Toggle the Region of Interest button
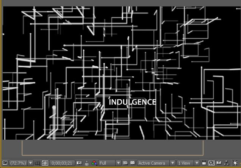The width and height of the screenshot is (241, 168). pos(125,163)
